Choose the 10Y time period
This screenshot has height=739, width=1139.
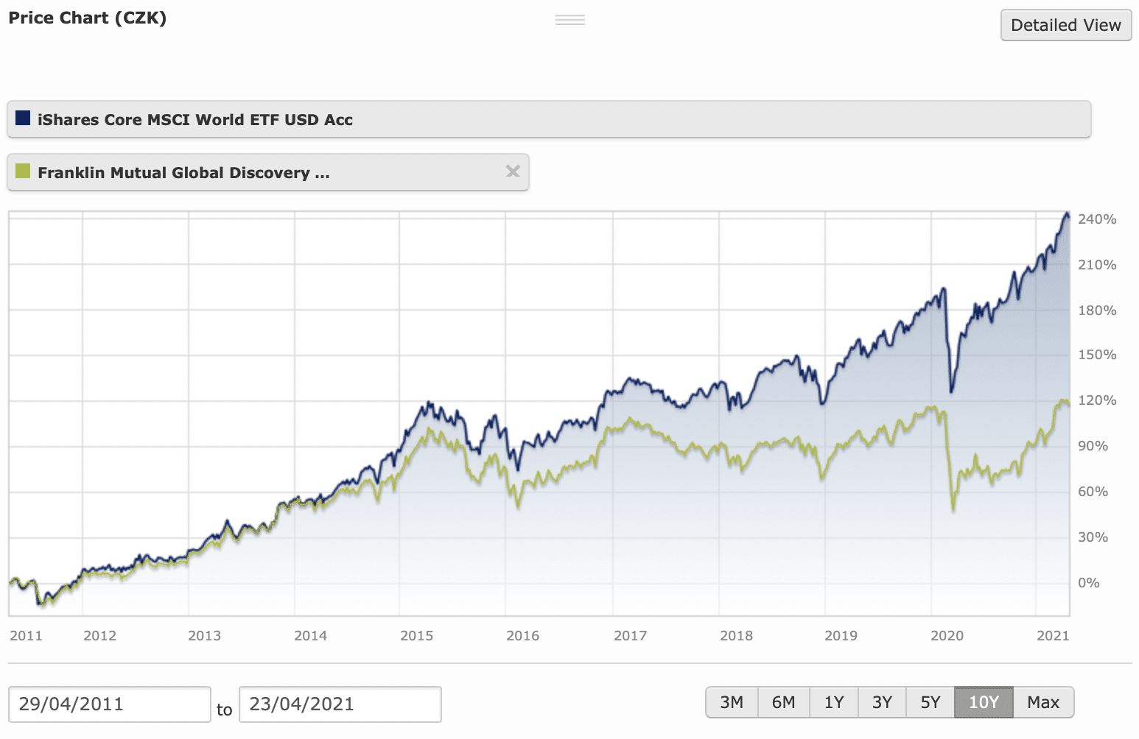tap(984, 702)
